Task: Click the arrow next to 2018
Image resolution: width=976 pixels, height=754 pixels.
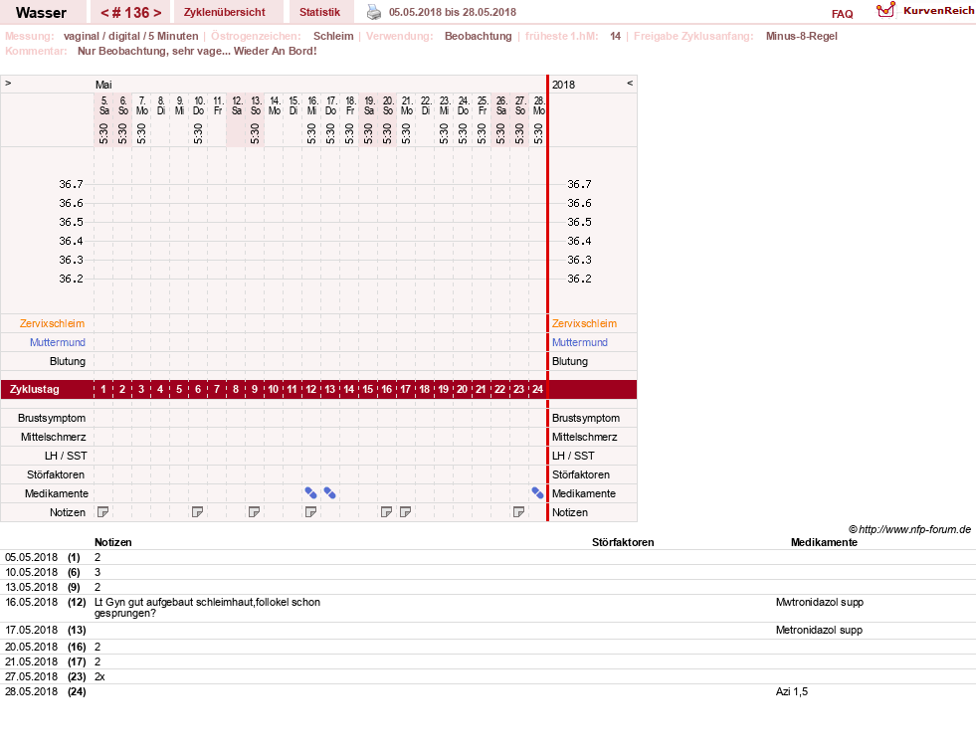Action: (x=630, y=83)
